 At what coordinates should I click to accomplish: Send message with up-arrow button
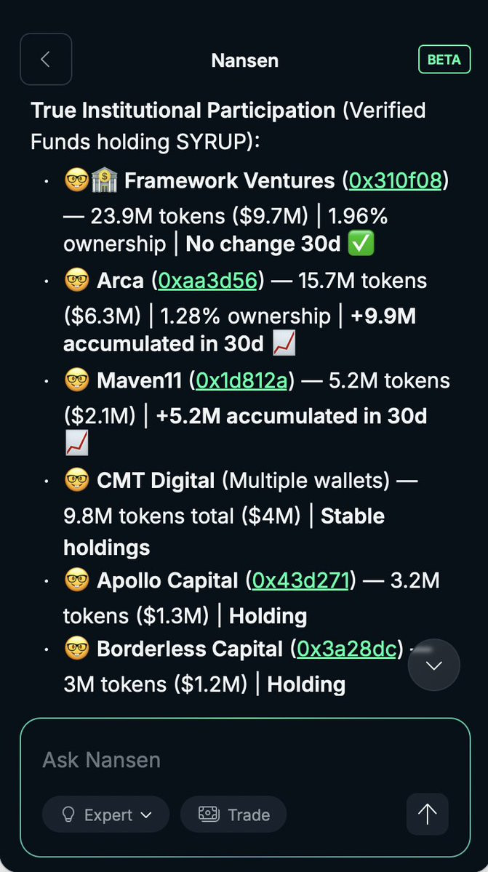click(427, 814)
